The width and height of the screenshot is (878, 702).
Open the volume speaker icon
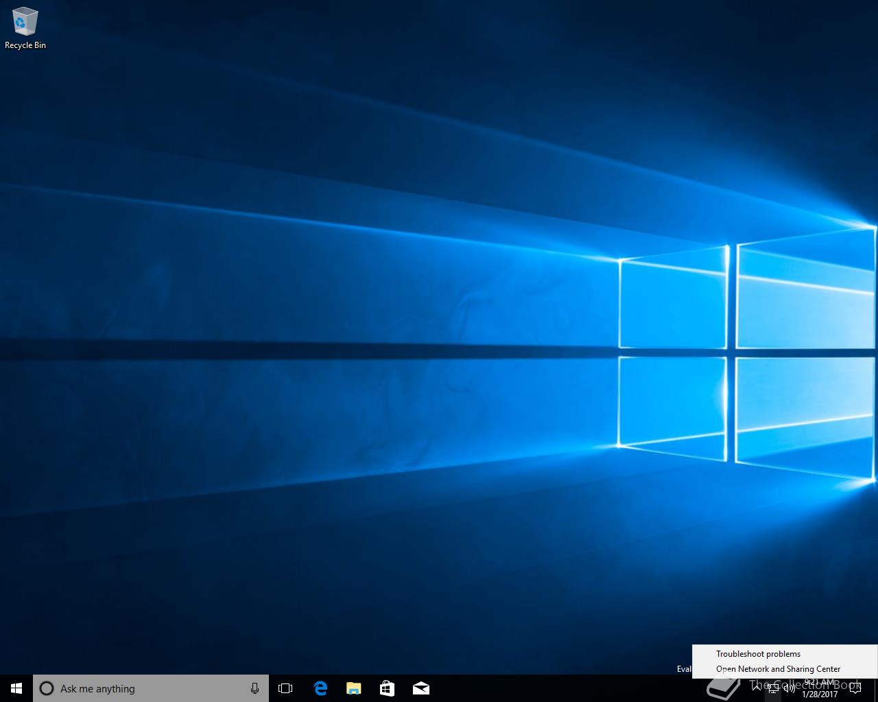pos(790,688)
